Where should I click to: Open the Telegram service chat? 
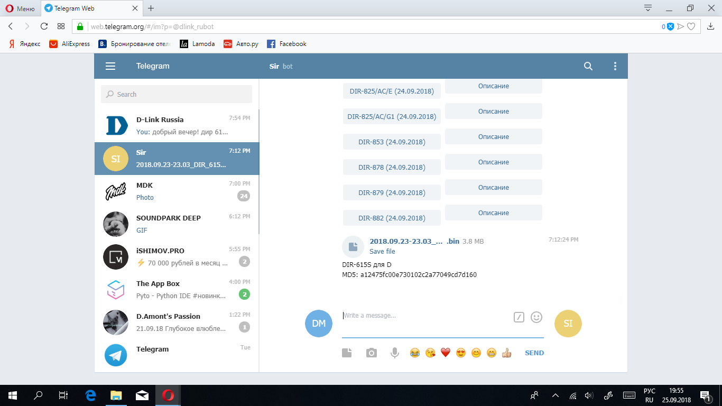(x=177, y=355)
